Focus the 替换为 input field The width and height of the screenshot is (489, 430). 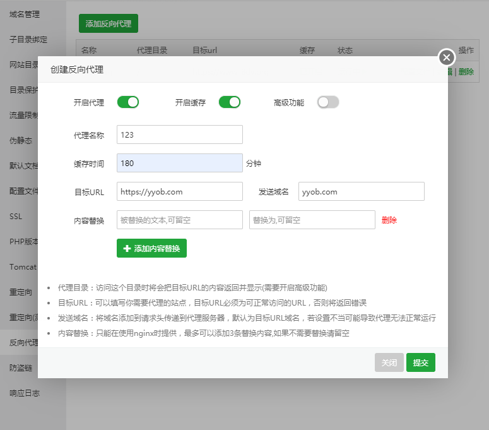[312, 220]
